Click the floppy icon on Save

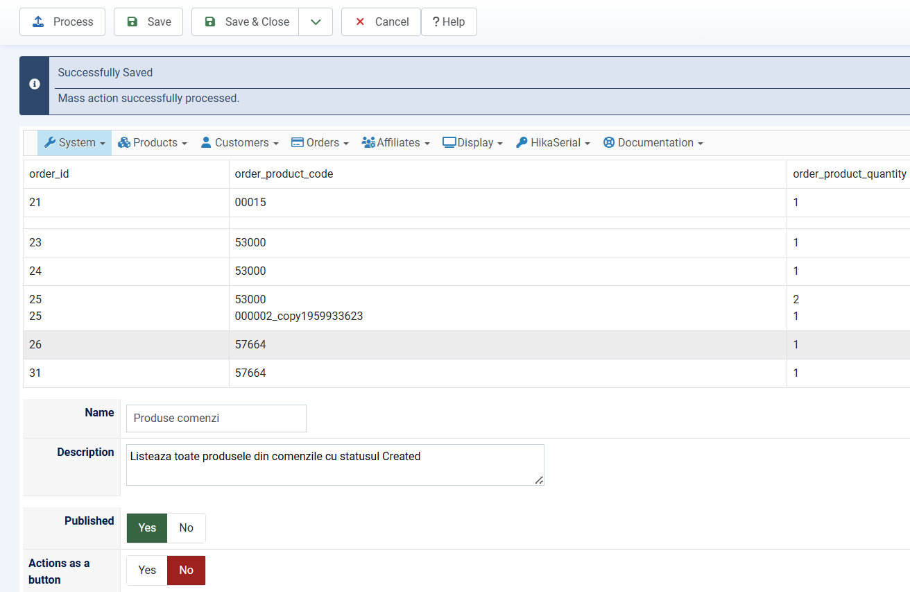(132, 22)
